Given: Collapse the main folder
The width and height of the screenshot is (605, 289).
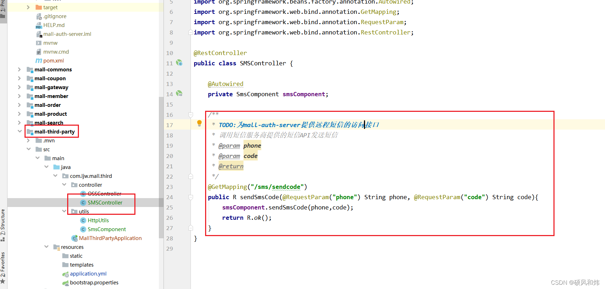Looking at the screenshot, I should (37, 158).
